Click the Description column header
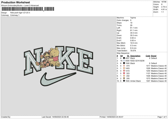This screenshot has width=168, height=119. (135, 56)
